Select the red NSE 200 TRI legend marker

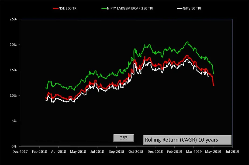click(x=56, y=9)
